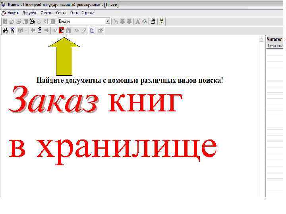The image size is (286, 214).
Task: Open the Окно menu
Action: 74,13
